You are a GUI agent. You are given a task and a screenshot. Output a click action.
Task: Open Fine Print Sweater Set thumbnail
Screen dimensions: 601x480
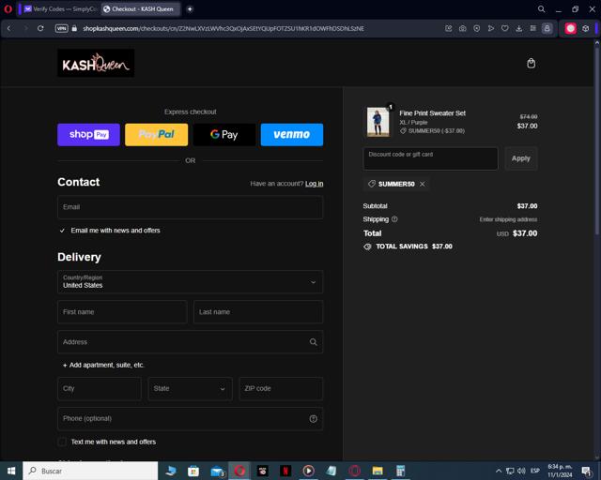tap(378, 122)
